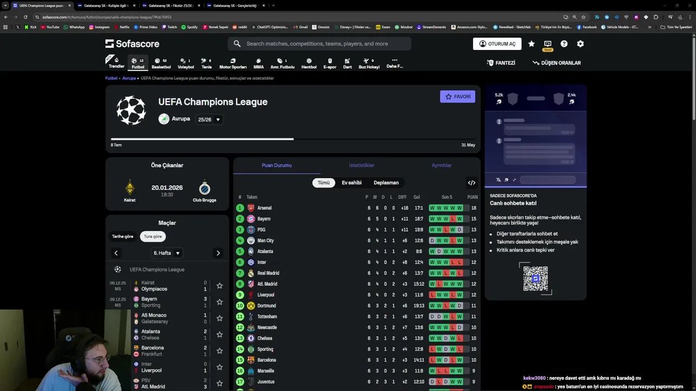The image size is (696, 391).
Task: Favorite the Barcelona vs Frankfurt match
Action: [x=220, y=351]
